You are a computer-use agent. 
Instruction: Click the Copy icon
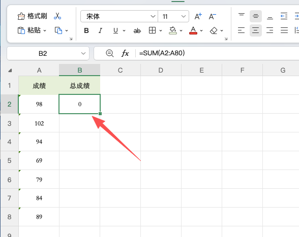pos(58,30)
